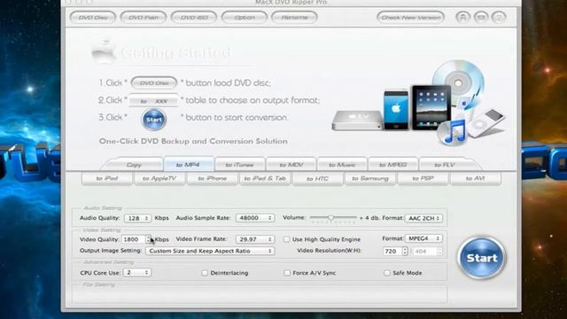
Task: Switch to the Copy tab
Action: [134, 165]
